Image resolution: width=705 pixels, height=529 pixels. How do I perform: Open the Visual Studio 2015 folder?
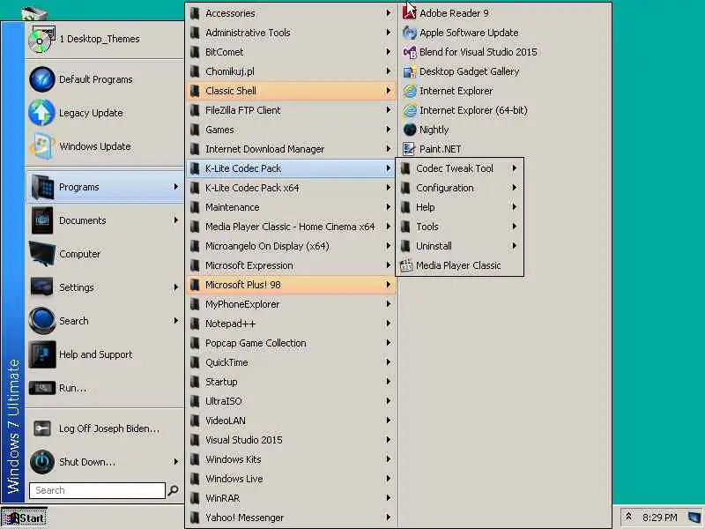coord(291,440)
